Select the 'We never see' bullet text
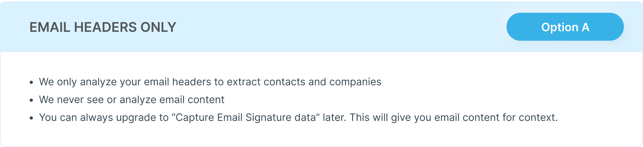 click(131, 100)
